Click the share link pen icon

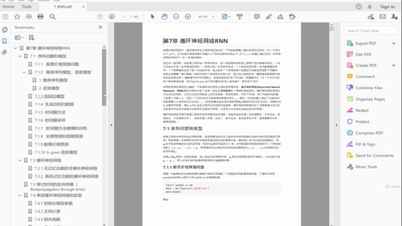[x=371, y=17]
